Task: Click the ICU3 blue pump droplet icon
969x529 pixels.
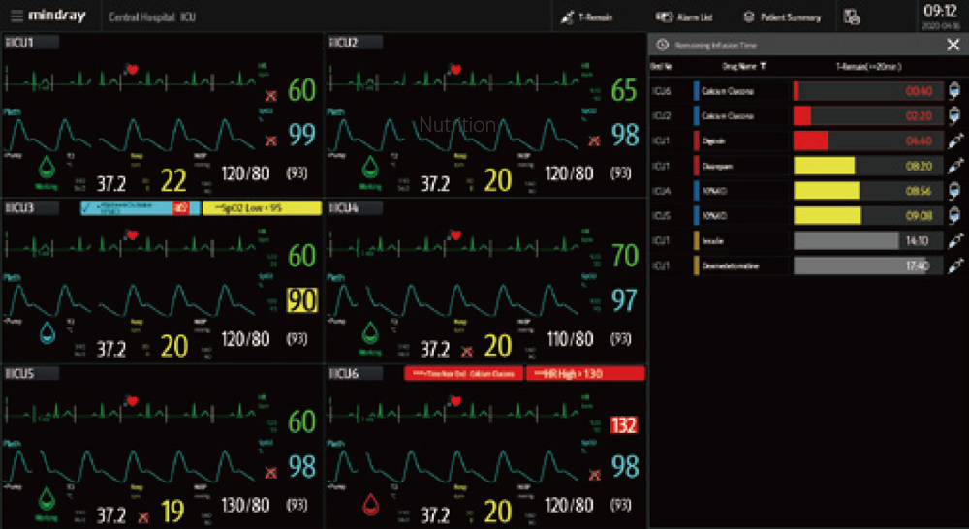Action: (47, 333)
